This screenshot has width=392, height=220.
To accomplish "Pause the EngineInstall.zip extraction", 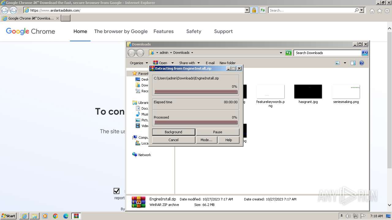I will (x=217, y=132).
